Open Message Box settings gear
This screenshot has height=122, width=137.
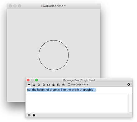(x=129, y=84)
